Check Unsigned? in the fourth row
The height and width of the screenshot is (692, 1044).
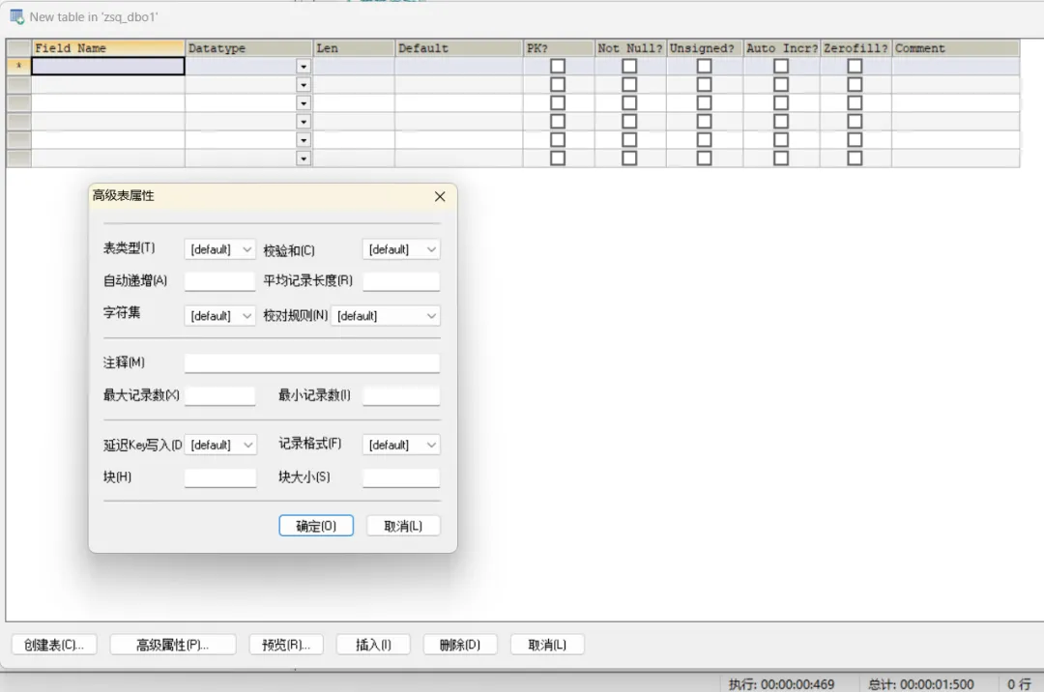pos(704,121)
